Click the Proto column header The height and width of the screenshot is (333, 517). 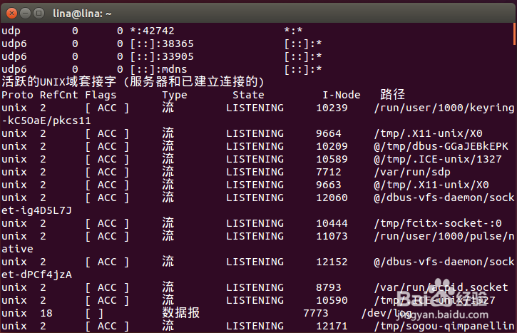tap(18, 95)
